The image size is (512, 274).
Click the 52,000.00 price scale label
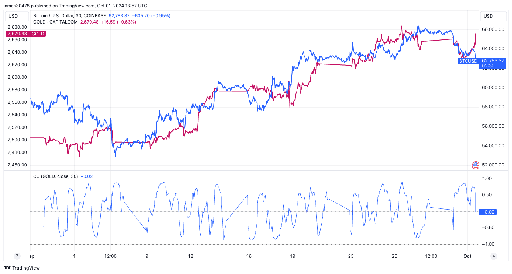coord(493,165)
